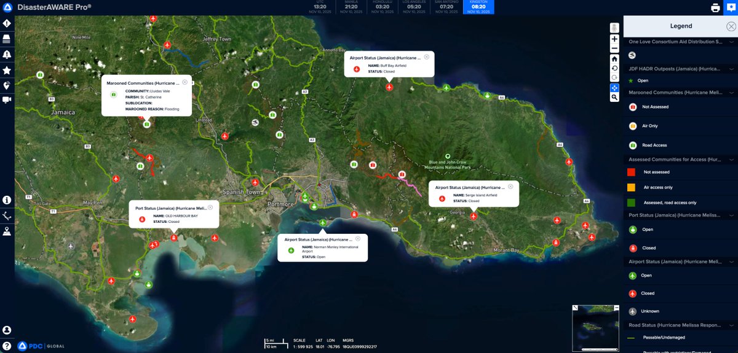The image size is (738, 353).
Task: Click the Old Harbour Bay port marker
Action: 174,238
